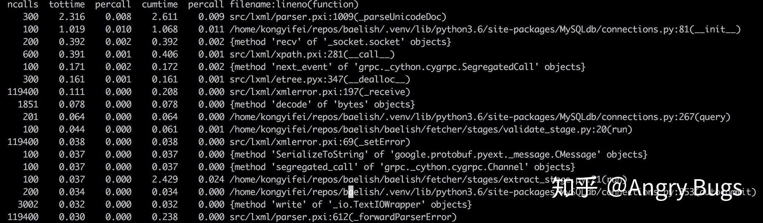Click the _forwardParserError parser.pxi:612 line
Screen dimensions: 763x223
tap(343, 217)
